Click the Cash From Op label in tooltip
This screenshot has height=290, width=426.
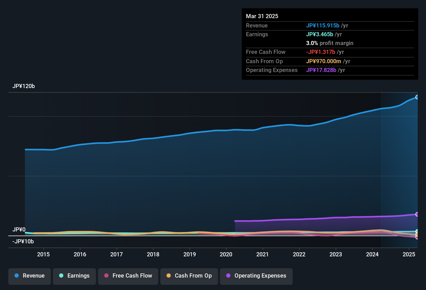264,61
